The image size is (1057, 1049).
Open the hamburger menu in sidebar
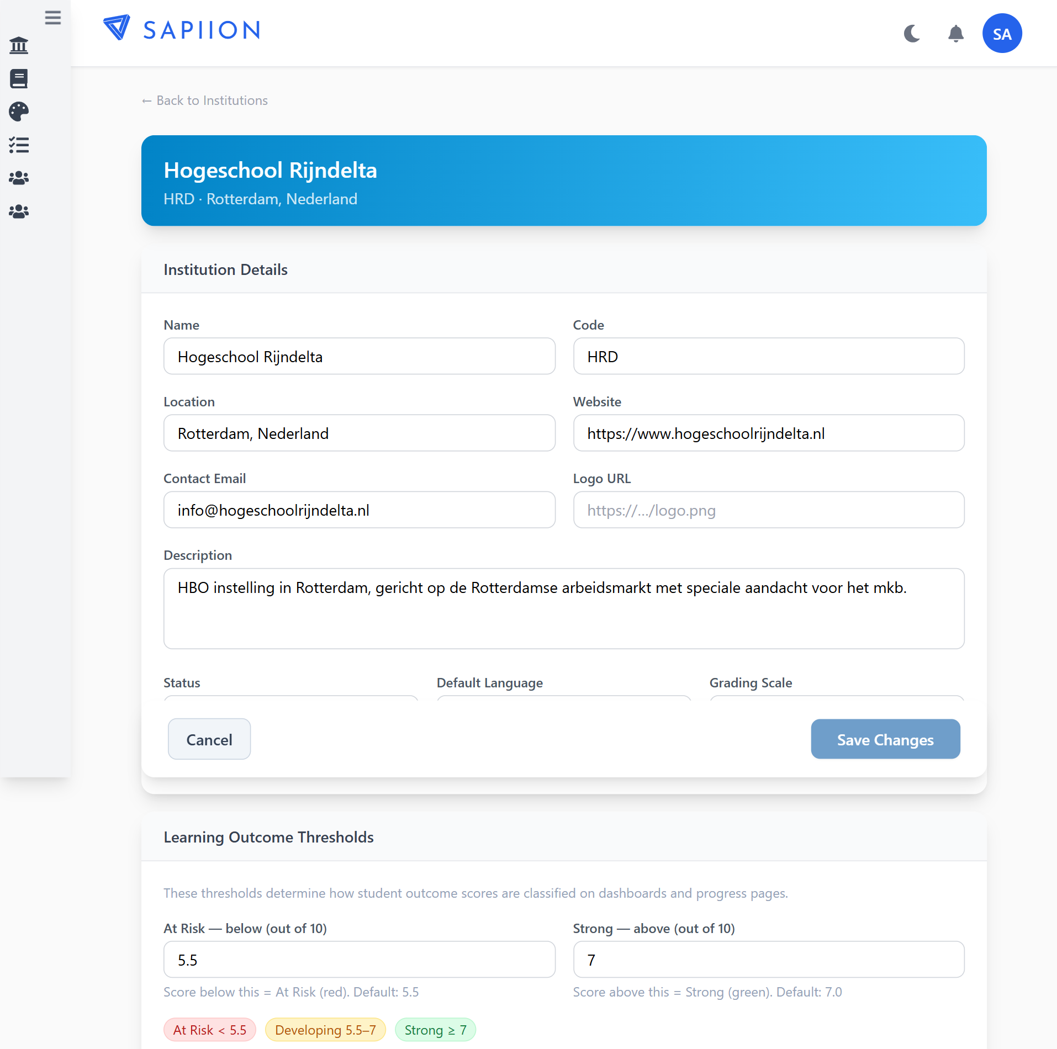point(53,18)
